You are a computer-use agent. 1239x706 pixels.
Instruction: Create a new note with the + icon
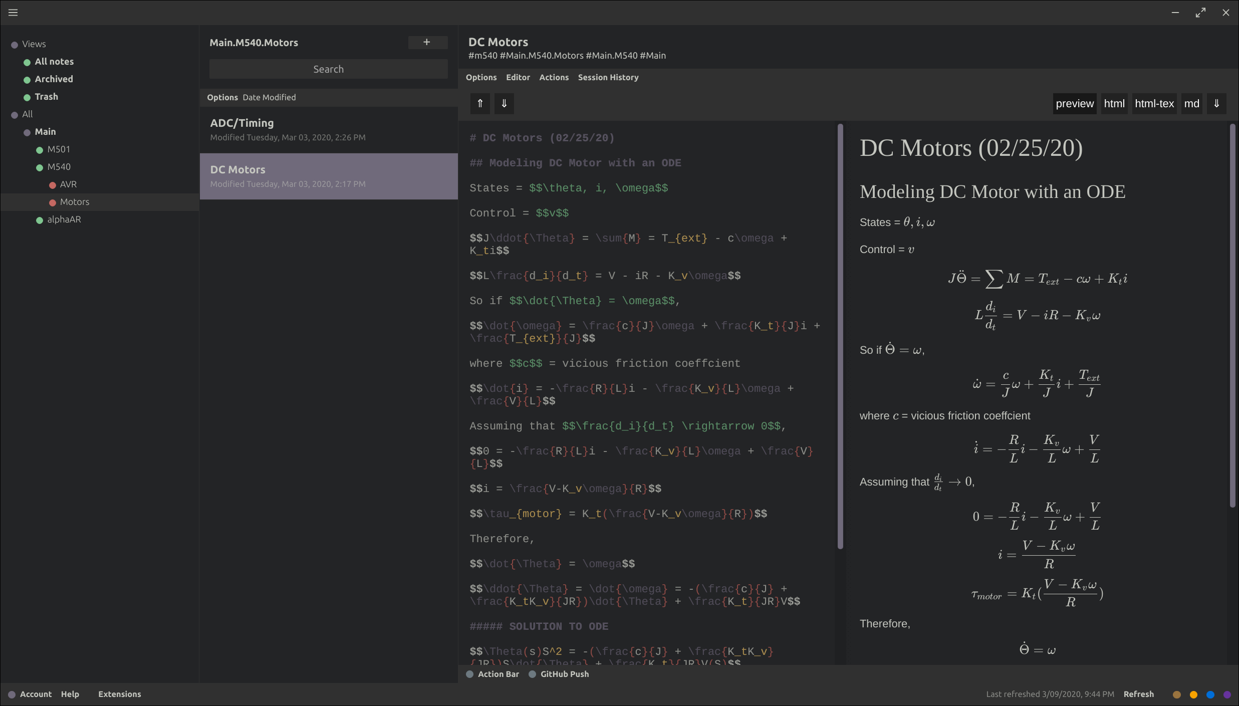click(426, 42)
